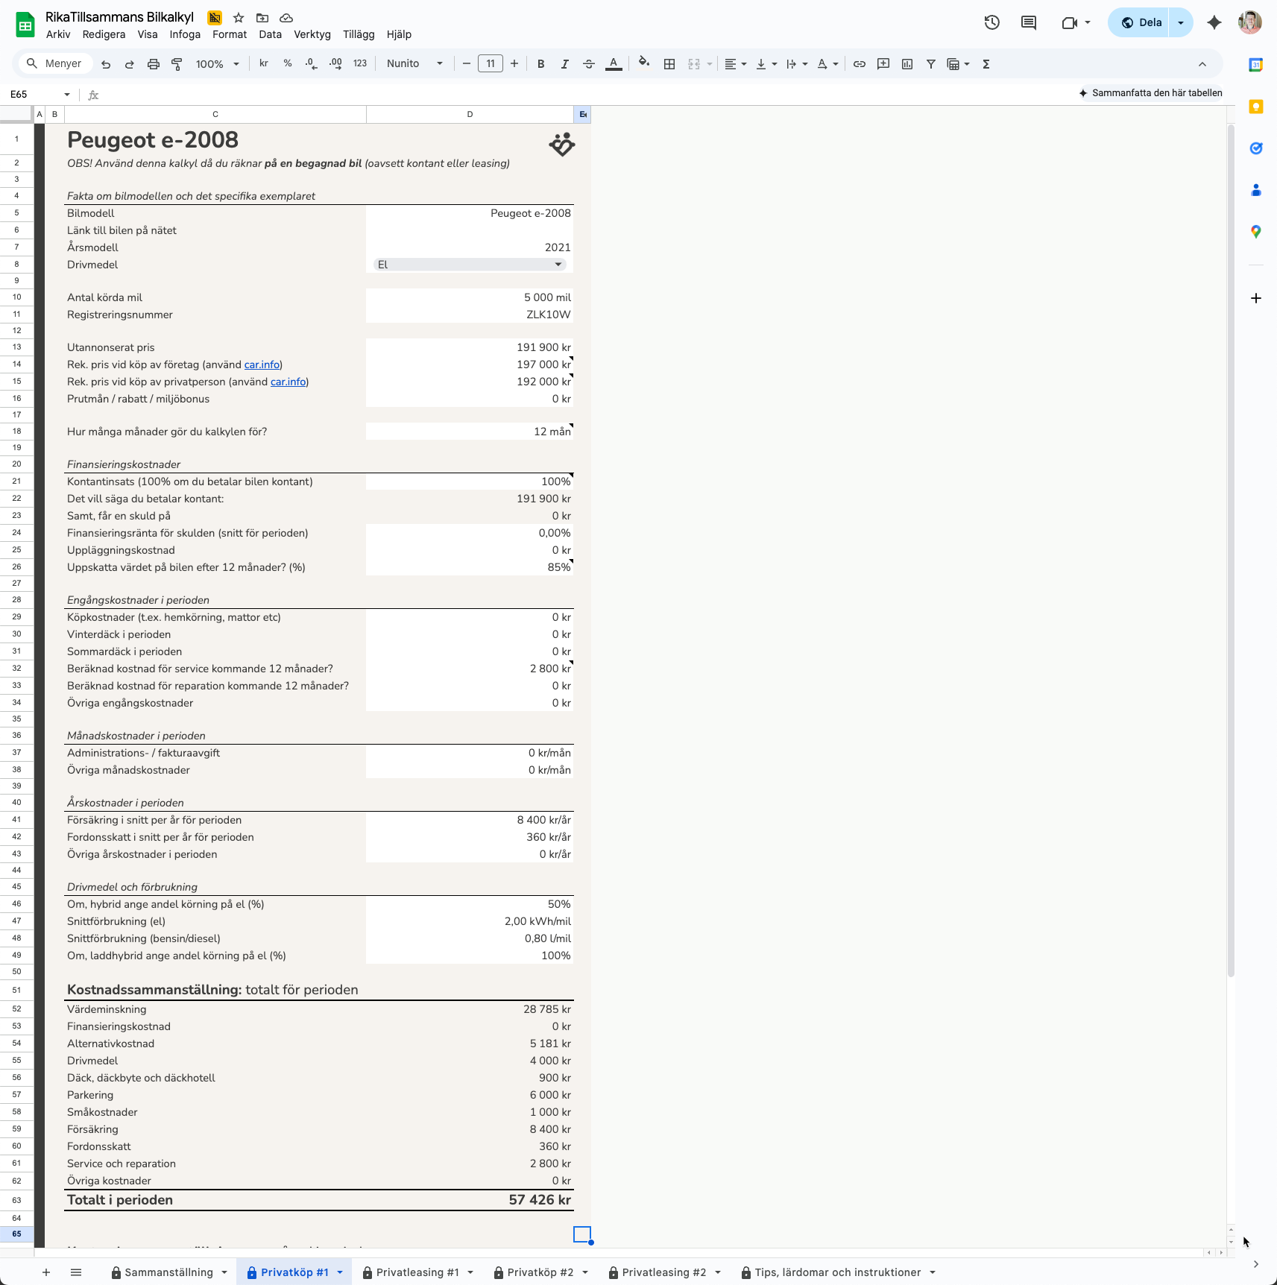1277x1285 pixels.
Task: Toggle bold formatting
Action: (x=541, y=64)
